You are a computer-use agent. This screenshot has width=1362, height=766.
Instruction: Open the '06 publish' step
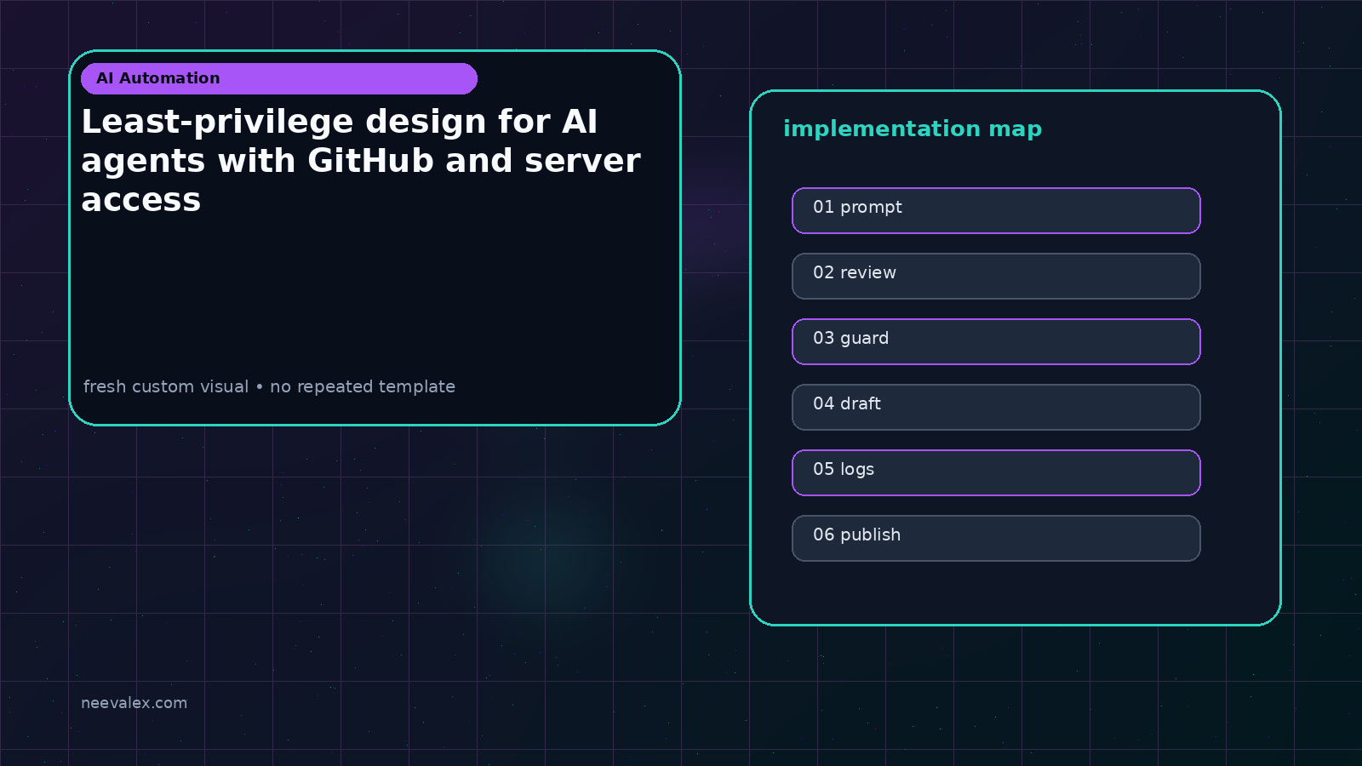pos(996,538)
